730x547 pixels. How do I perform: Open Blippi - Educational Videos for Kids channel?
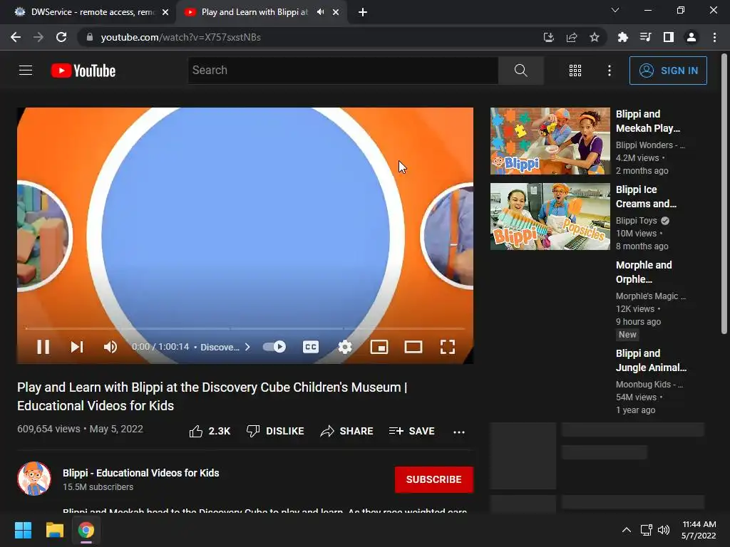tap(140, 473)
